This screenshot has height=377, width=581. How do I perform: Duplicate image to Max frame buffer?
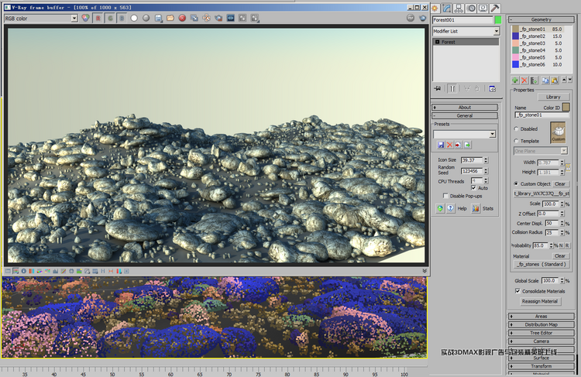(194, 18)
